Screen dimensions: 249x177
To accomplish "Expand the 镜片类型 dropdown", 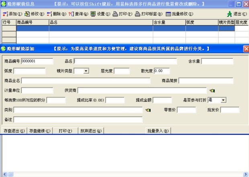I will pyautogui.click(x=87, y=71).
